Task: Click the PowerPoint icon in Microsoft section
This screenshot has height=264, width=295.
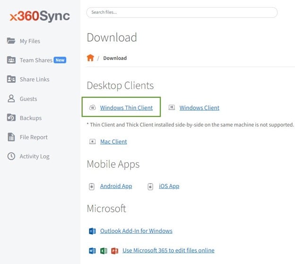Action: 114,251
